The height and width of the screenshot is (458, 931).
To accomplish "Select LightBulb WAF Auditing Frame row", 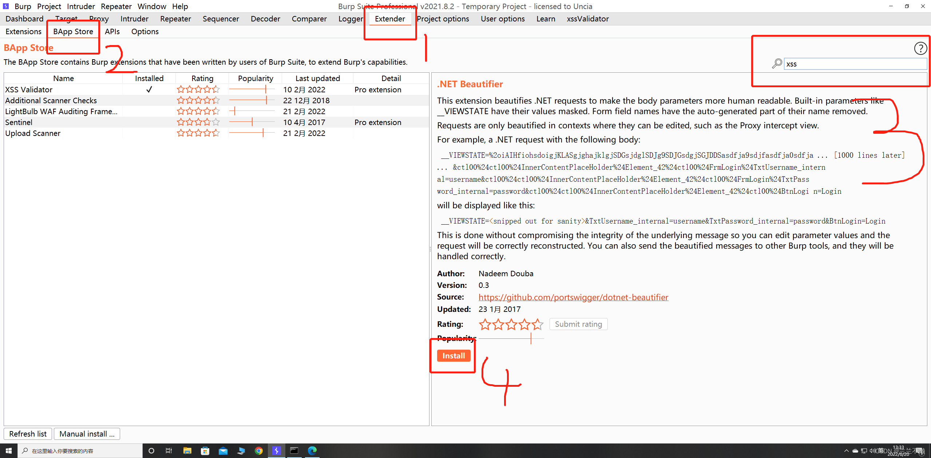I will point(217,111).
